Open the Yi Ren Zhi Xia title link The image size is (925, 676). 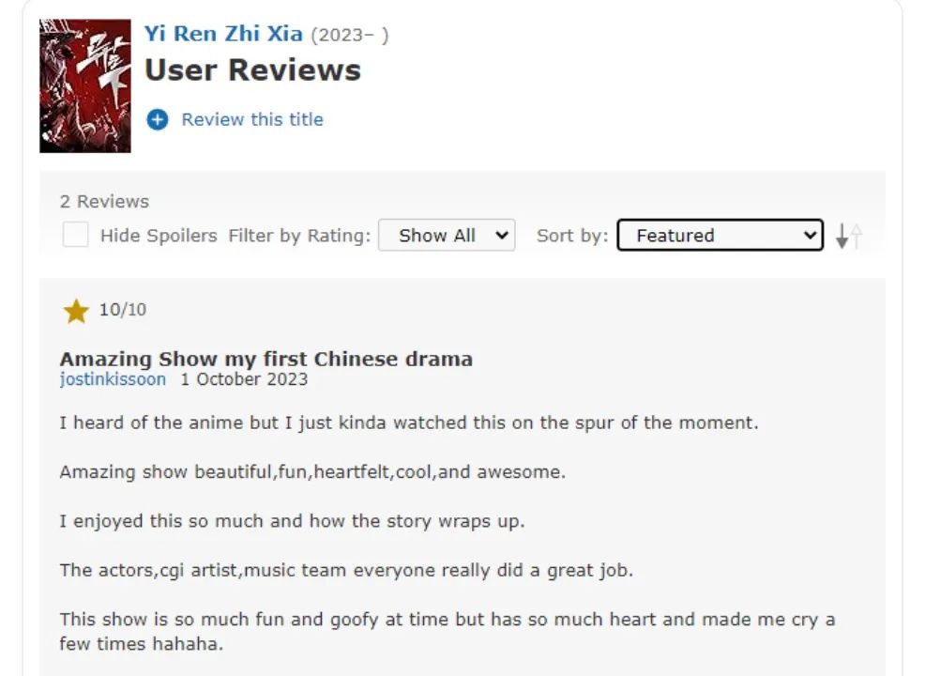click(x=223, y=34)
